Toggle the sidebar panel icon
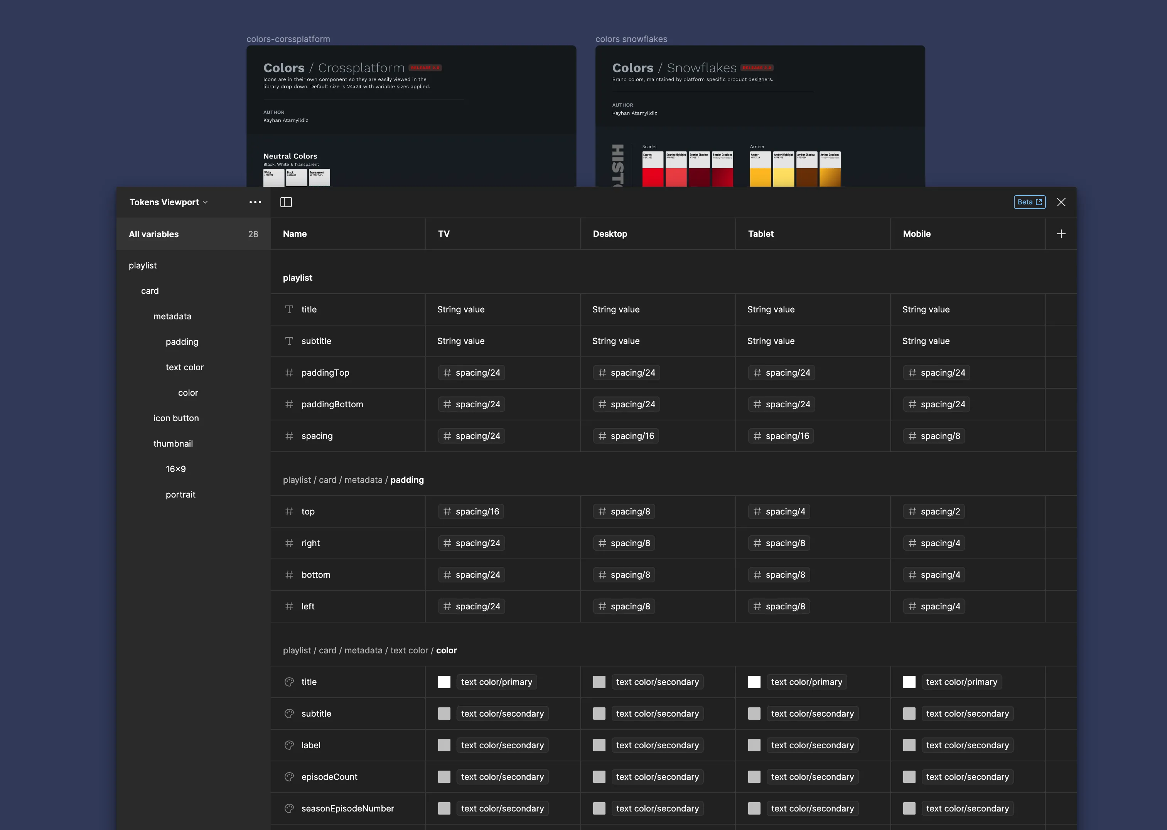 [286, 202]
